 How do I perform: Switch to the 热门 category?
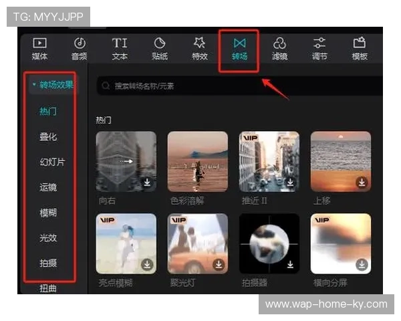click(x=48, y=111)
